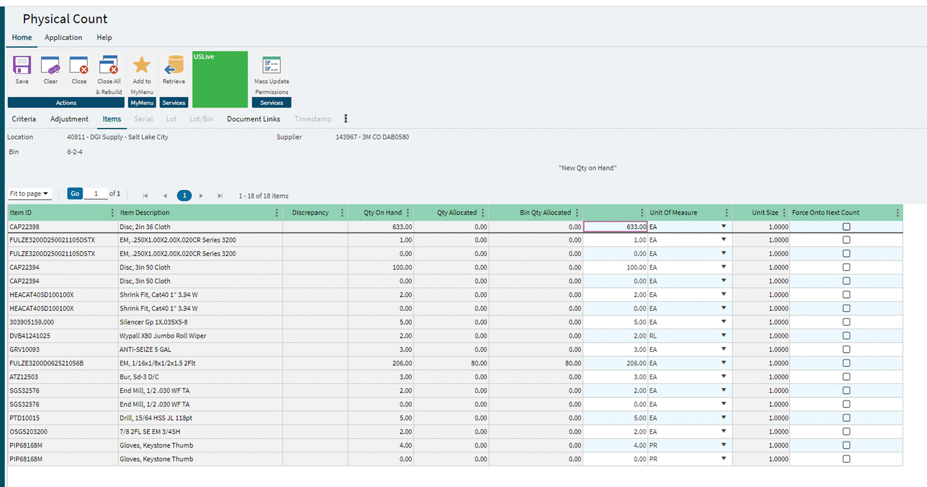Viewport: 927px width, 487px height.
Task: Click the page number input field
Action: click(x=96, y=194)
